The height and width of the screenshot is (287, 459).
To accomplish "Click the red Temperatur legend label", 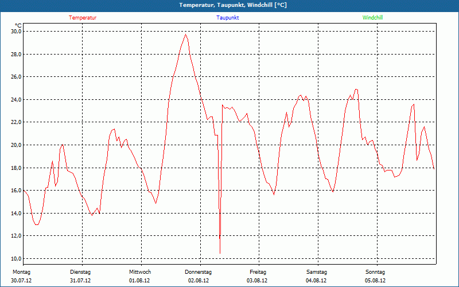I will [83, 18].
